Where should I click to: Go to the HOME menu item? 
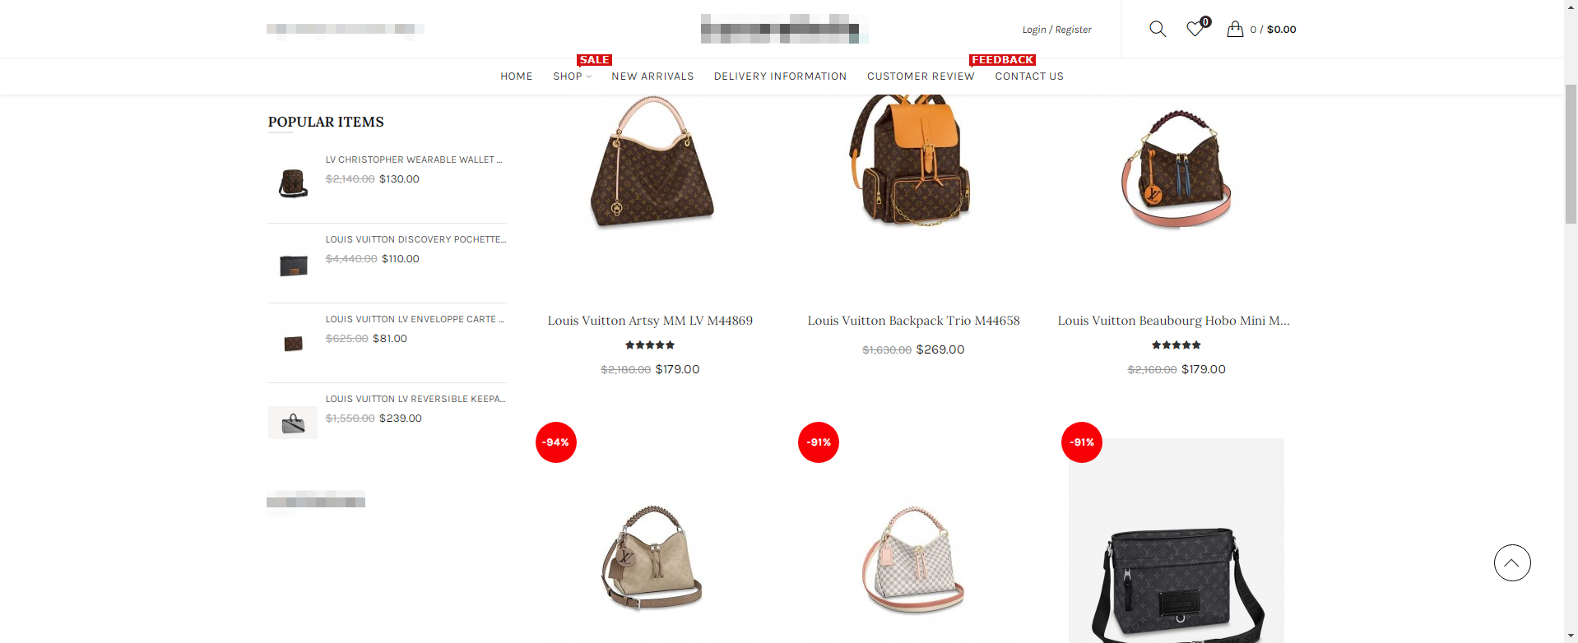[x=517, y=76]
